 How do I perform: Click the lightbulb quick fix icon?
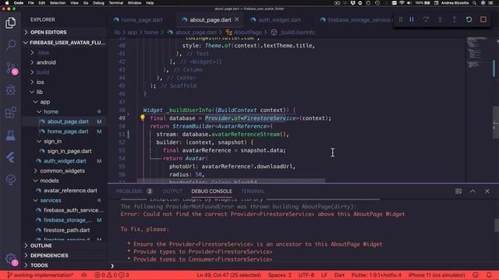tap(143, 117)
